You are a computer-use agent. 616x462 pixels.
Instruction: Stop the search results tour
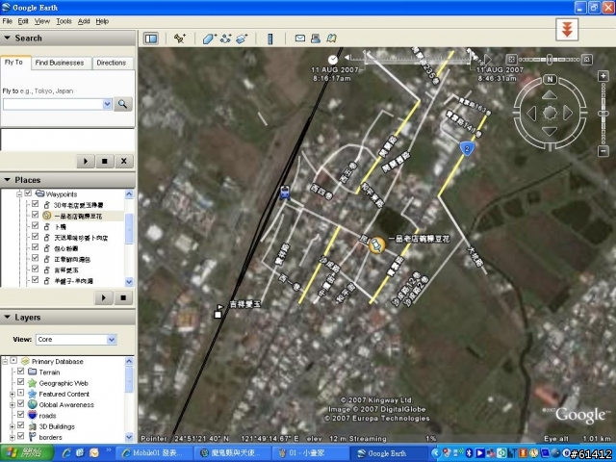click(105, 161)
